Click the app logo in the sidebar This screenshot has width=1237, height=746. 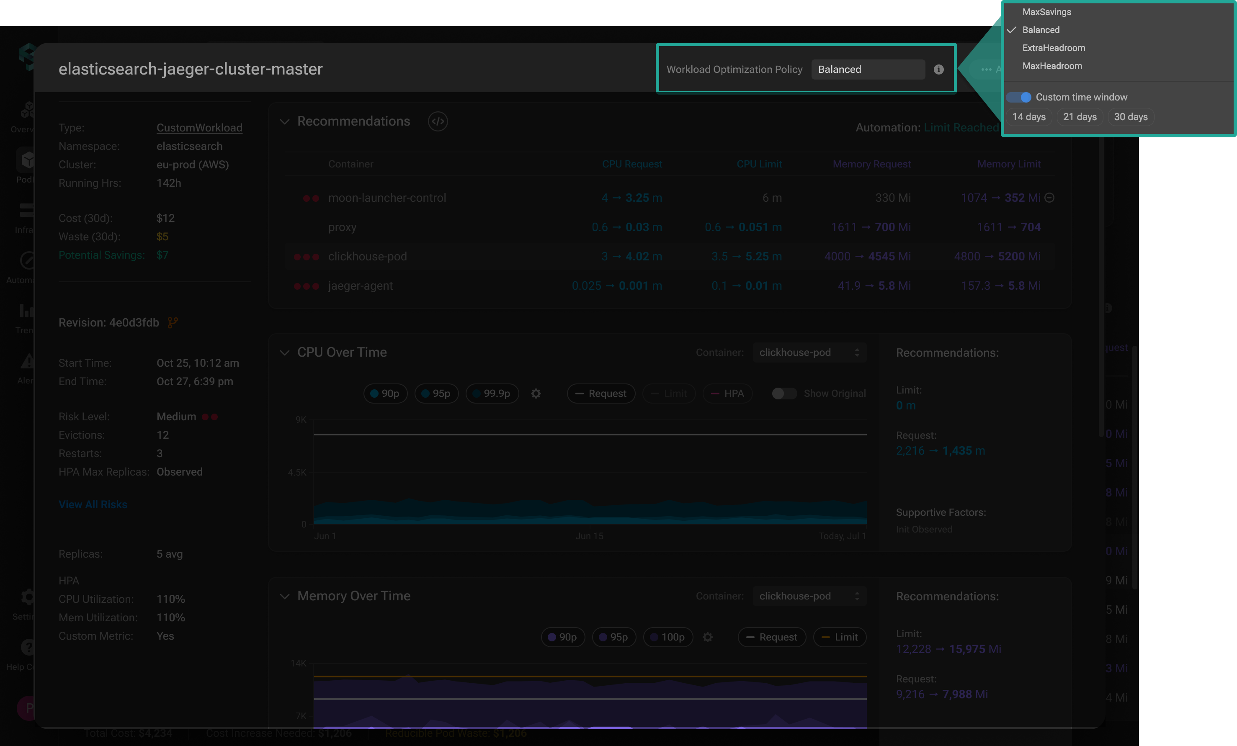click(x=27, y=57)
